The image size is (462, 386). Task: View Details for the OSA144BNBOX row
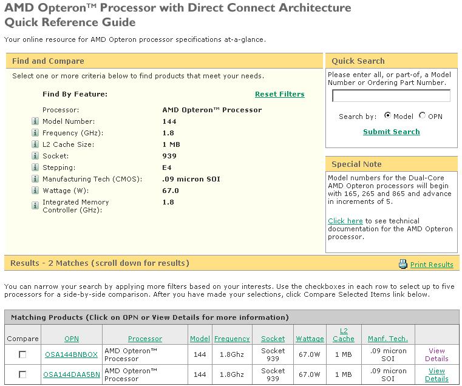click(437, 354)
